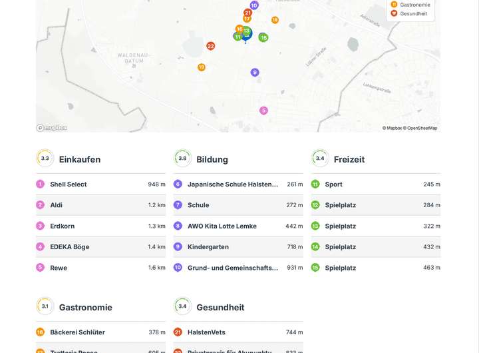Click the Mapbox logo on map

(x=52, y=128)
